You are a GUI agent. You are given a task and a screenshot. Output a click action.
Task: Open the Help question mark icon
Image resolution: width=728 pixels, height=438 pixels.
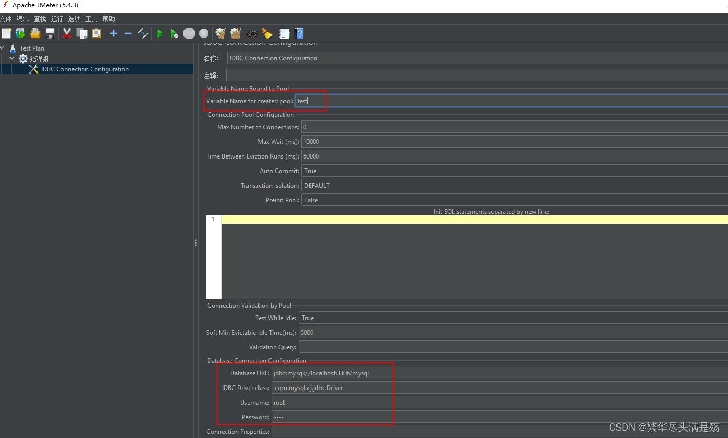(x=299, y=34)
